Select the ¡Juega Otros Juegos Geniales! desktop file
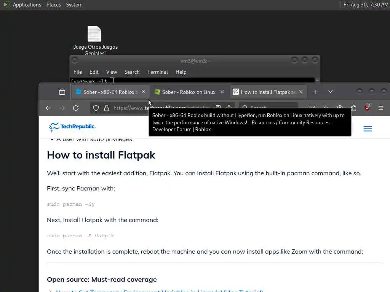The width and height of the screenshot is (390, 292). (95, 40)
